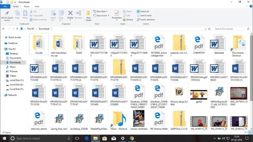This screenshot has width=253, height=142.
Task: Select the filmora_setup_full installer
Action: point(179,94)
